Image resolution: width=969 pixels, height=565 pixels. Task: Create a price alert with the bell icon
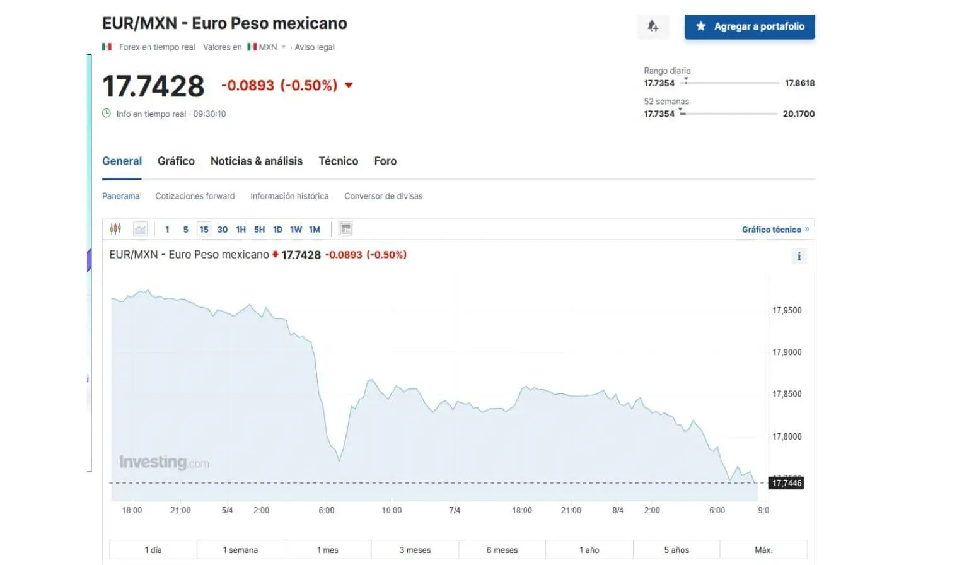click(x=653, y=26)
